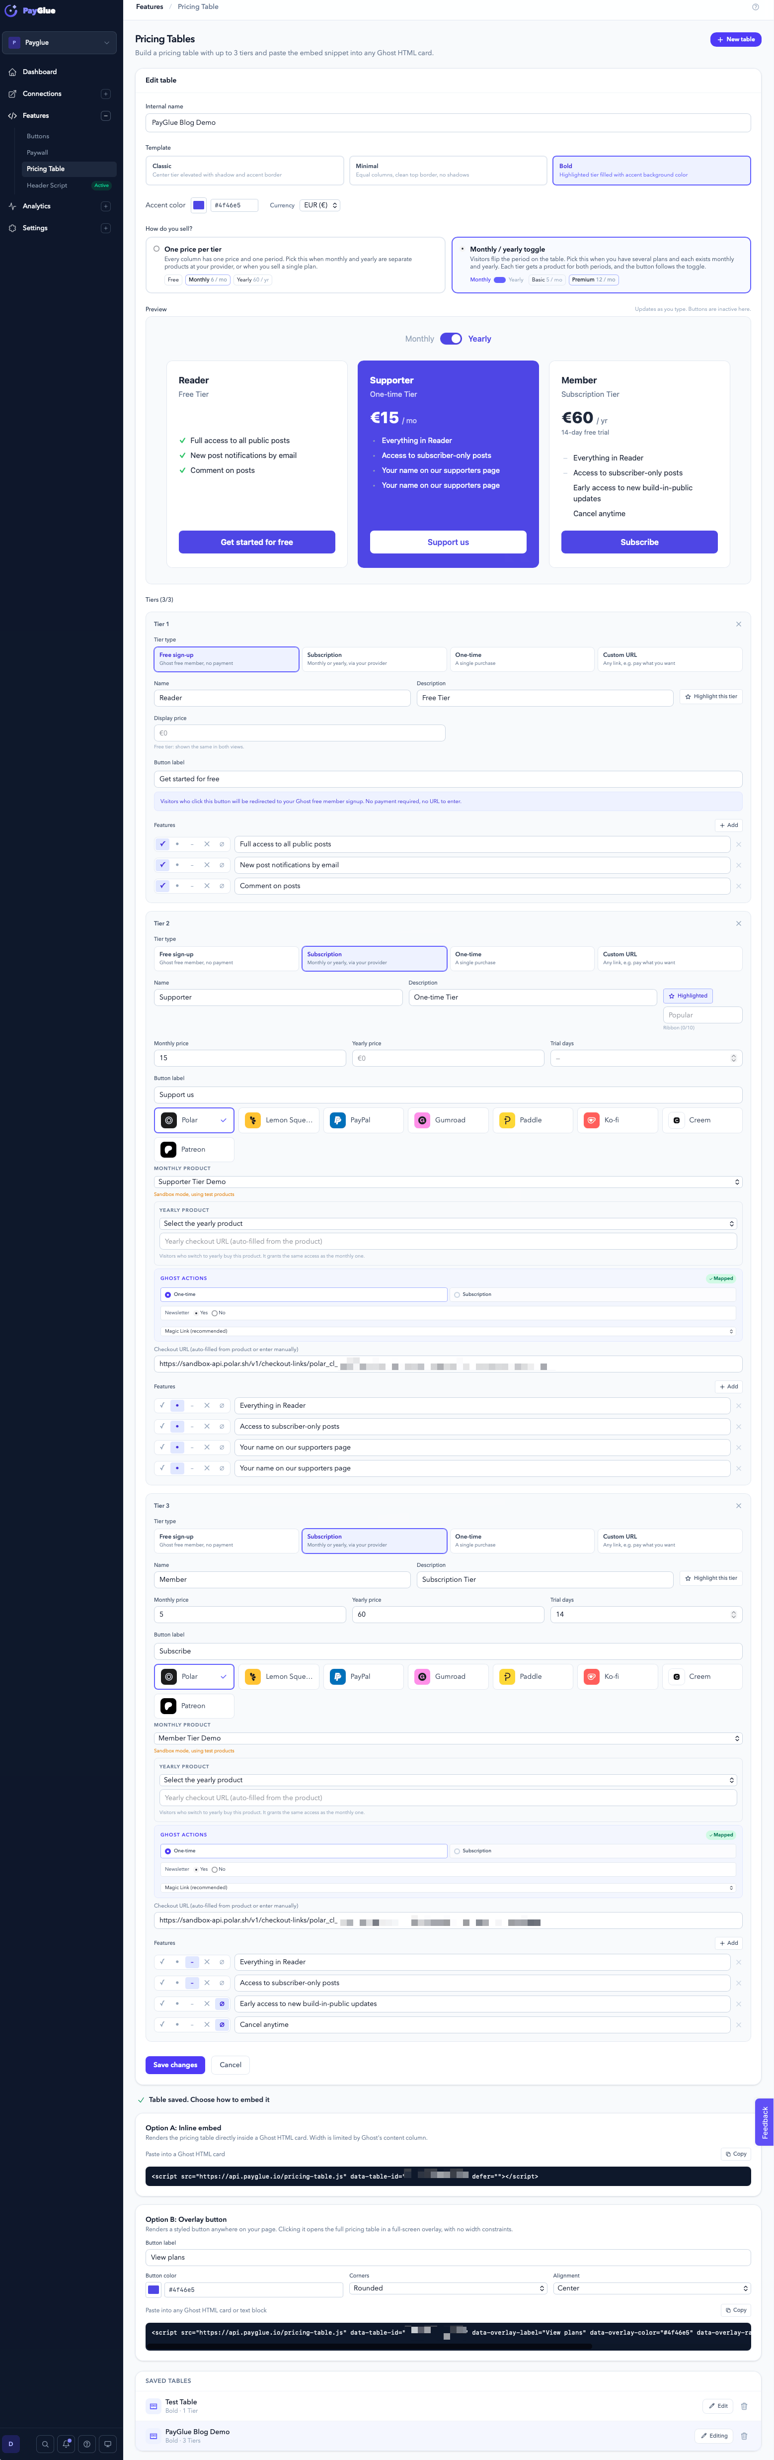Toggle 'Highlight this tier' for Tier 1
This screenshot has width=774, height=2460.
pos(711,696)
